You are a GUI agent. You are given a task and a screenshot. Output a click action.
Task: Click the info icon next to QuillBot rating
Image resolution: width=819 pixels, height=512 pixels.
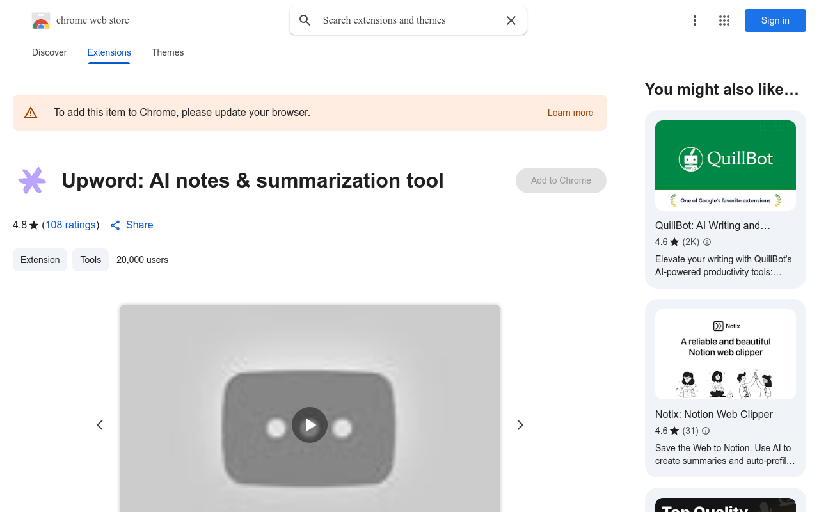point(707,242)
